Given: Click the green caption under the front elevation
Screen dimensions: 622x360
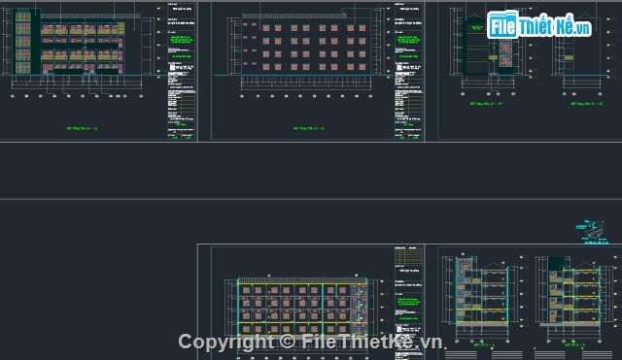Looking at the screenshot, I should point(82,128).
